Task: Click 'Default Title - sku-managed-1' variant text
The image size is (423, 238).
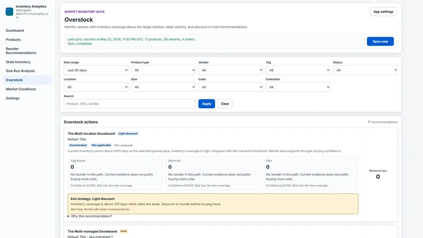Action: [90, 236]
